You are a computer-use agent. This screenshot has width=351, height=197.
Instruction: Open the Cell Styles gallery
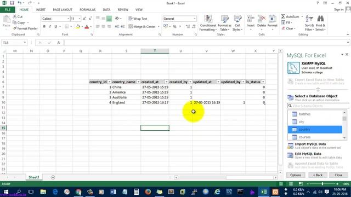point(237,23)
